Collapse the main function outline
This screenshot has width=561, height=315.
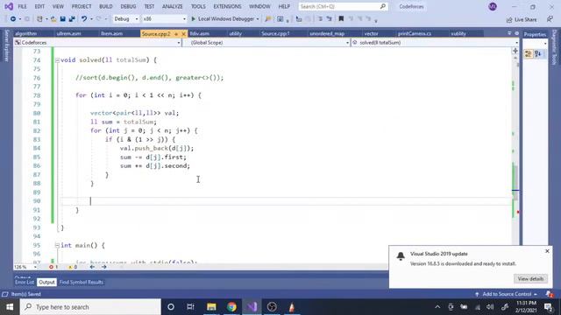pyautogui.click(x=57, y=245)
